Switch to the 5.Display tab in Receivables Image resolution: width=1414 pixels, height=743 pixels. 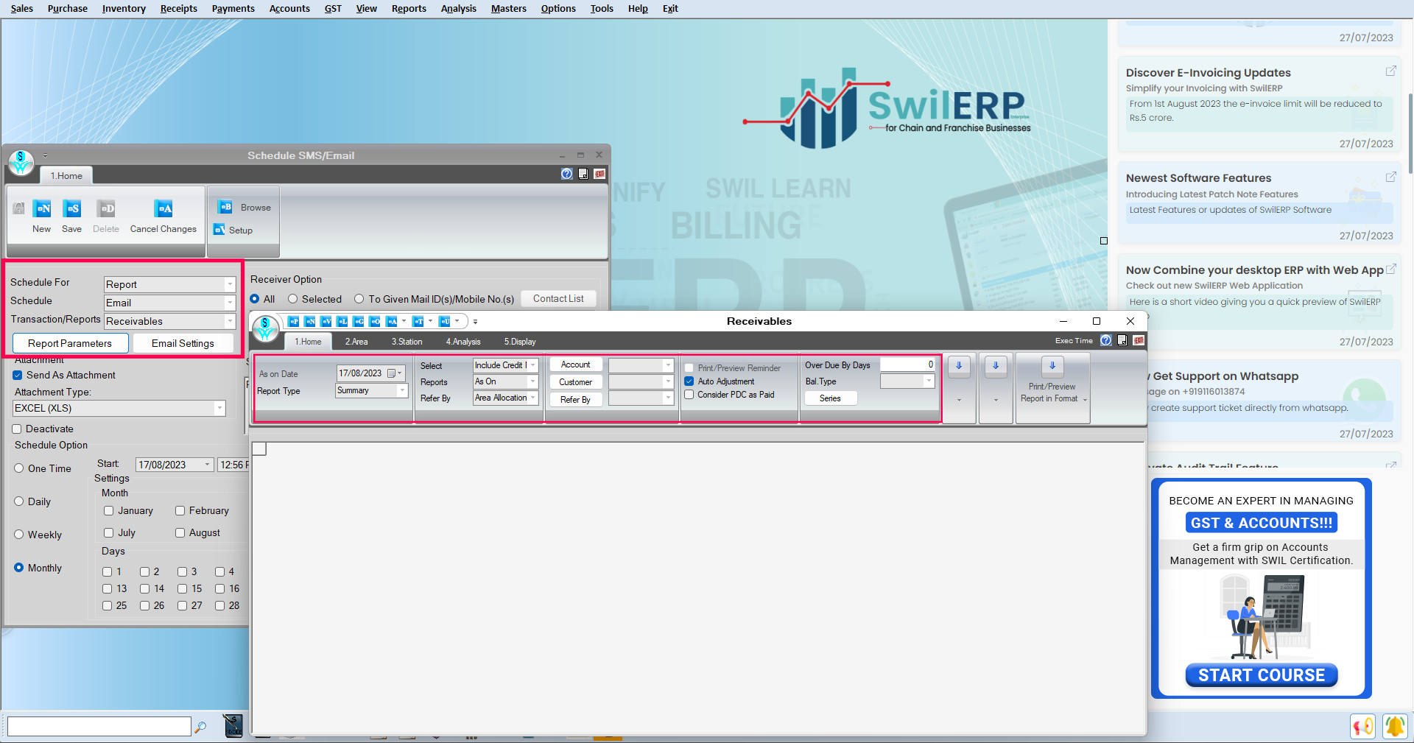click(520, 342)
